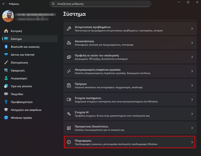201x156 pixels.
Task: Click the Αναζήτηση ρύθμισης search field
Action: tap(100, 4)
